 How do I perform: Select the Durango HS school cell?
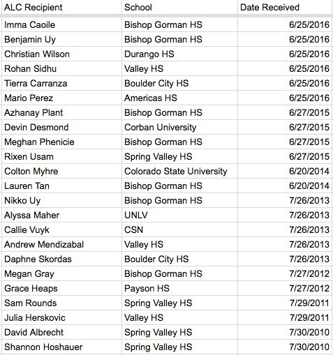tap(179, 54)
